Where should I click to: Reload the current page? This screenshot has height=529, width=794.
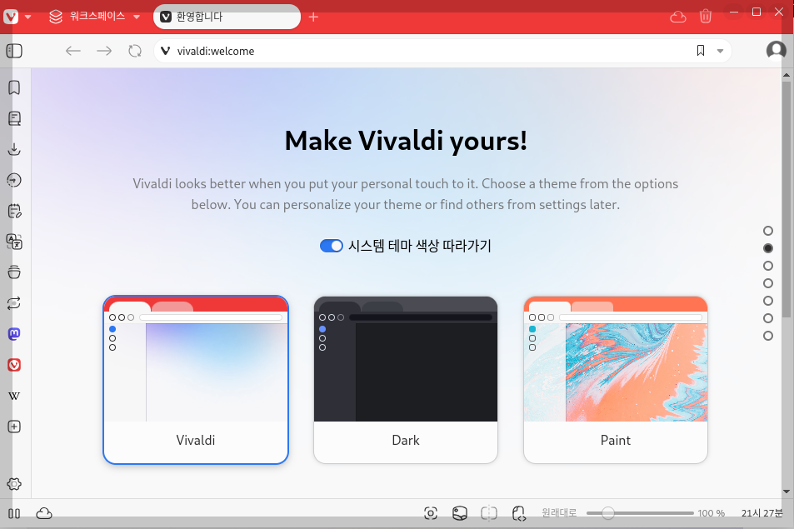click(x=135, y=51)
